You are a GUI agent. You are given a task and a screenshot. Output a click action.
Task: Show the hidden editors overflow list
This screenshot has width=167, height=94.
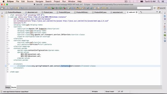pyautogui.click(x=141, y=12)
